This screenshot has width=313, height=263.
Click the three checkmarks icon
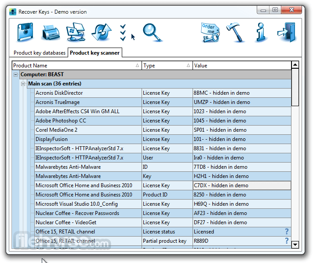123,33
